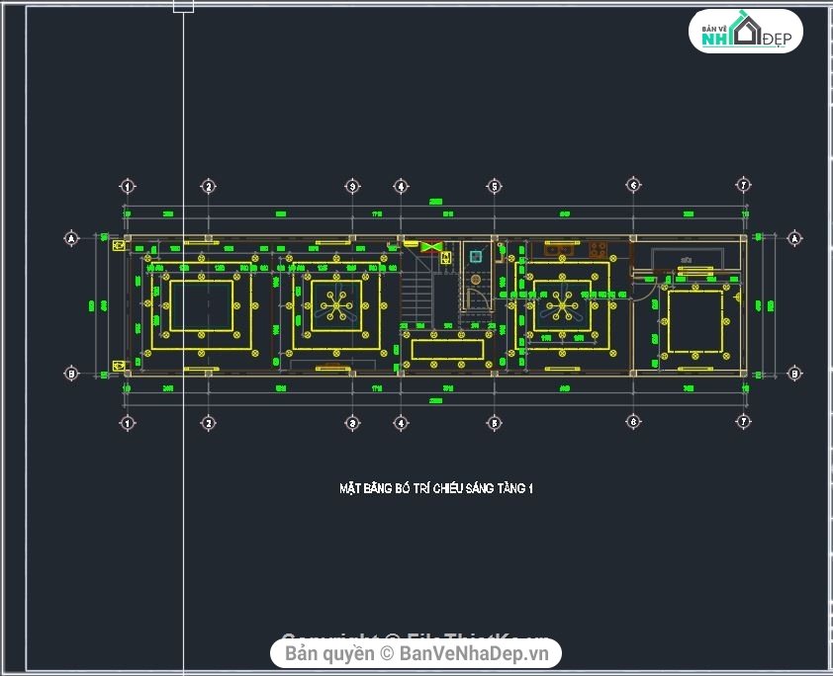Select the title 'MẶT BẰNG BỐ TRÍ CHIẾU SÁNG TẦNG 1'
Image resolution: width=833 pixels, height=676 pixels.
click(x=436, y=488)
